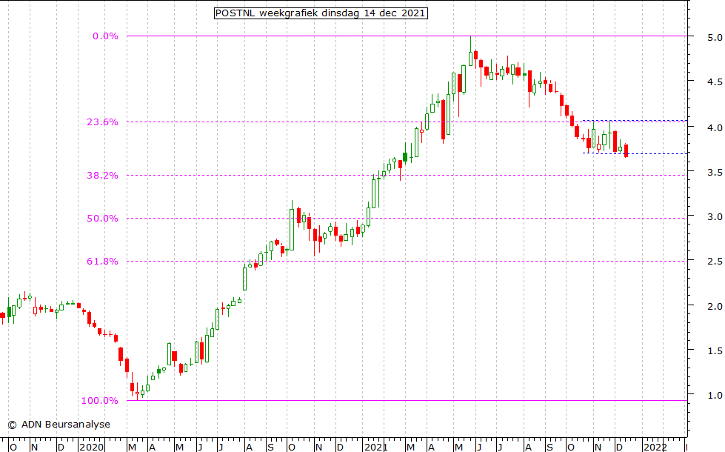Click the '2022' year label on time axis
Image resolution: width=725 pixels, height=452 pixels.
point(655,448)
